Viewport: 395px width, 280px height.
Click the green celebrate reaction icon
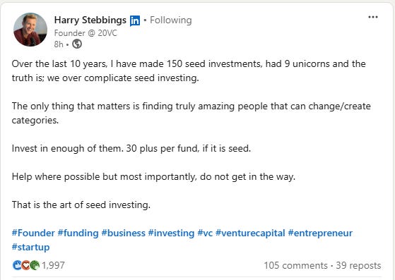pos(35,265)
